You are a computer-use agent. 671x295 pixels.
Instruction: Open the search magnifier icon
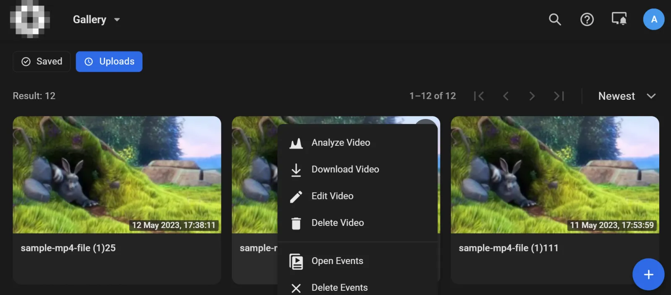click(555, 19)
